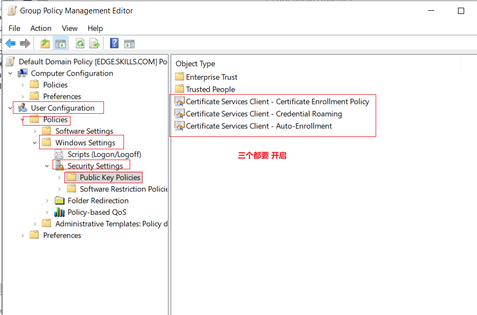The image size is (477, 315).
Task: Open Help via the question mark icon
Action: point(114,43)
